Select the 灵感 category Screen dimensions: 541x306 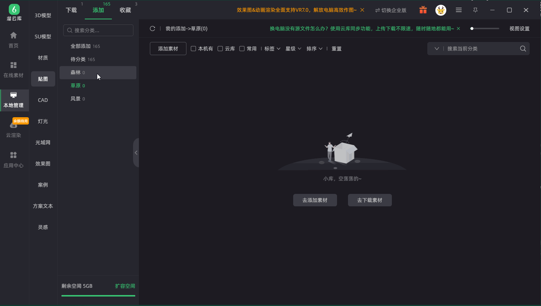click(x=43, y=227)
